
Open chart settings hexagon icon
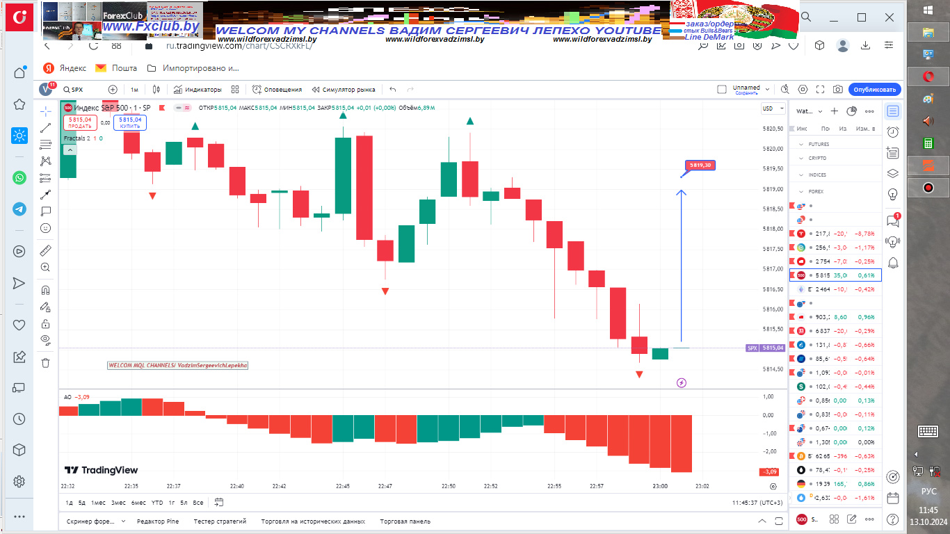tap(803, 90)
